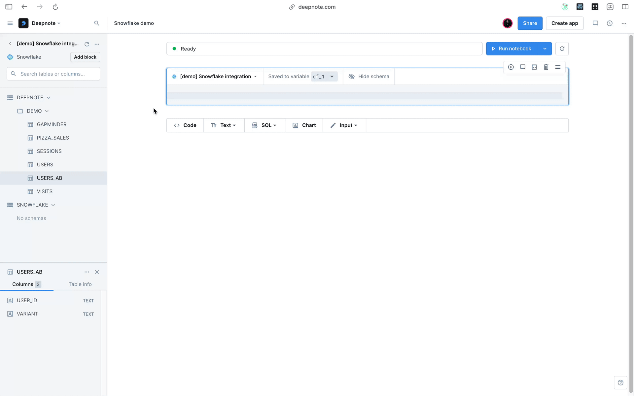Switch to Table info tab
634x396 pixels.
[x=80, y=284]
